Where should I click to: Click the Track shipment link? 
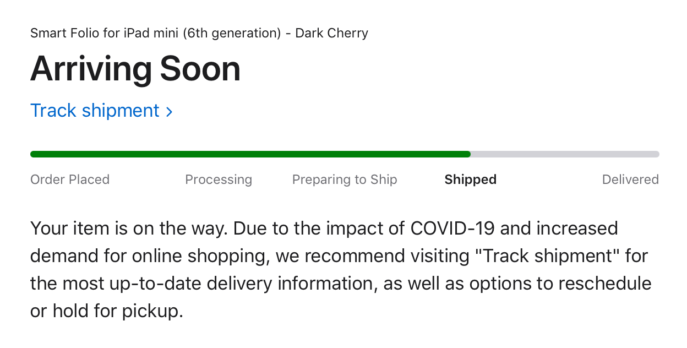[95, 111]
